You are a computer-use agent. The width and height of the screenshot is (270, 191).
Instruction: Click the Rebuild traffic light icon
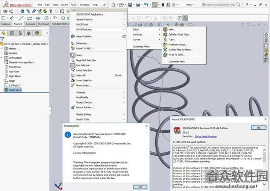[162, 5]
